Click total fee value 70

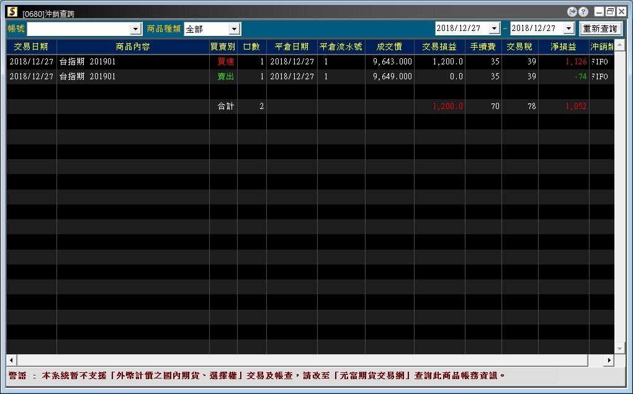pos(495,107)
